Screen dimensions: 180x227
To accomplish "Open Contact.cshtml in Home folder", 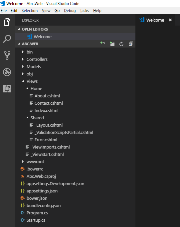I will coord(76,103).
